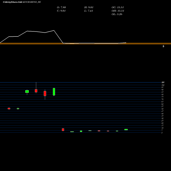Click the red candle after the price drop
Screen dimensions: 171x171
(63, 130)
